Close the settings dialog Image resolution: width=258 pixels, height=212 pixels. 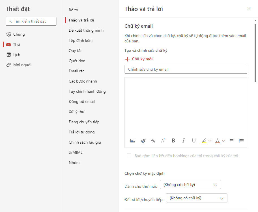click(x=249, y=8)
